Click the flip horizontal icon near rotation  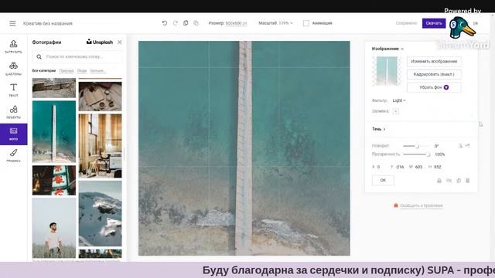[x=460, y=146]
